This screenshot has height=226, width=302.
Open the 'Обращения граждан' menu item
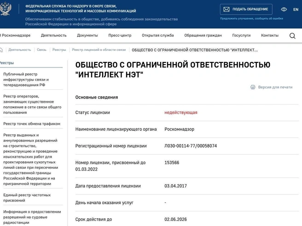203,35
